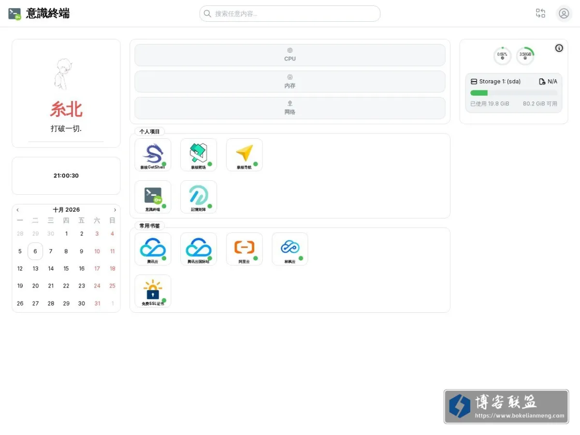Click the 打破一切. motto text
580x435 pixels.
(x=66, y=129)
